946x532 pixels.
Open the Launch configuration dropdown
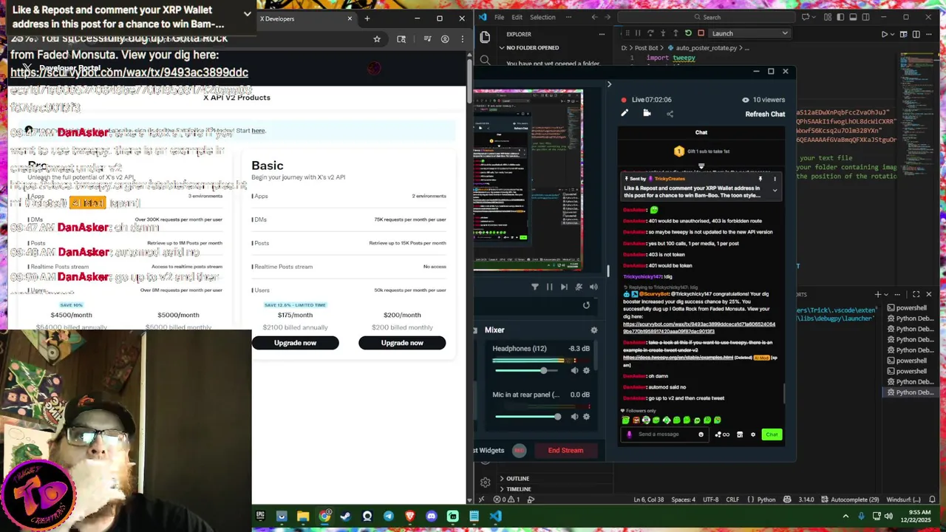[x=749, y=33]
